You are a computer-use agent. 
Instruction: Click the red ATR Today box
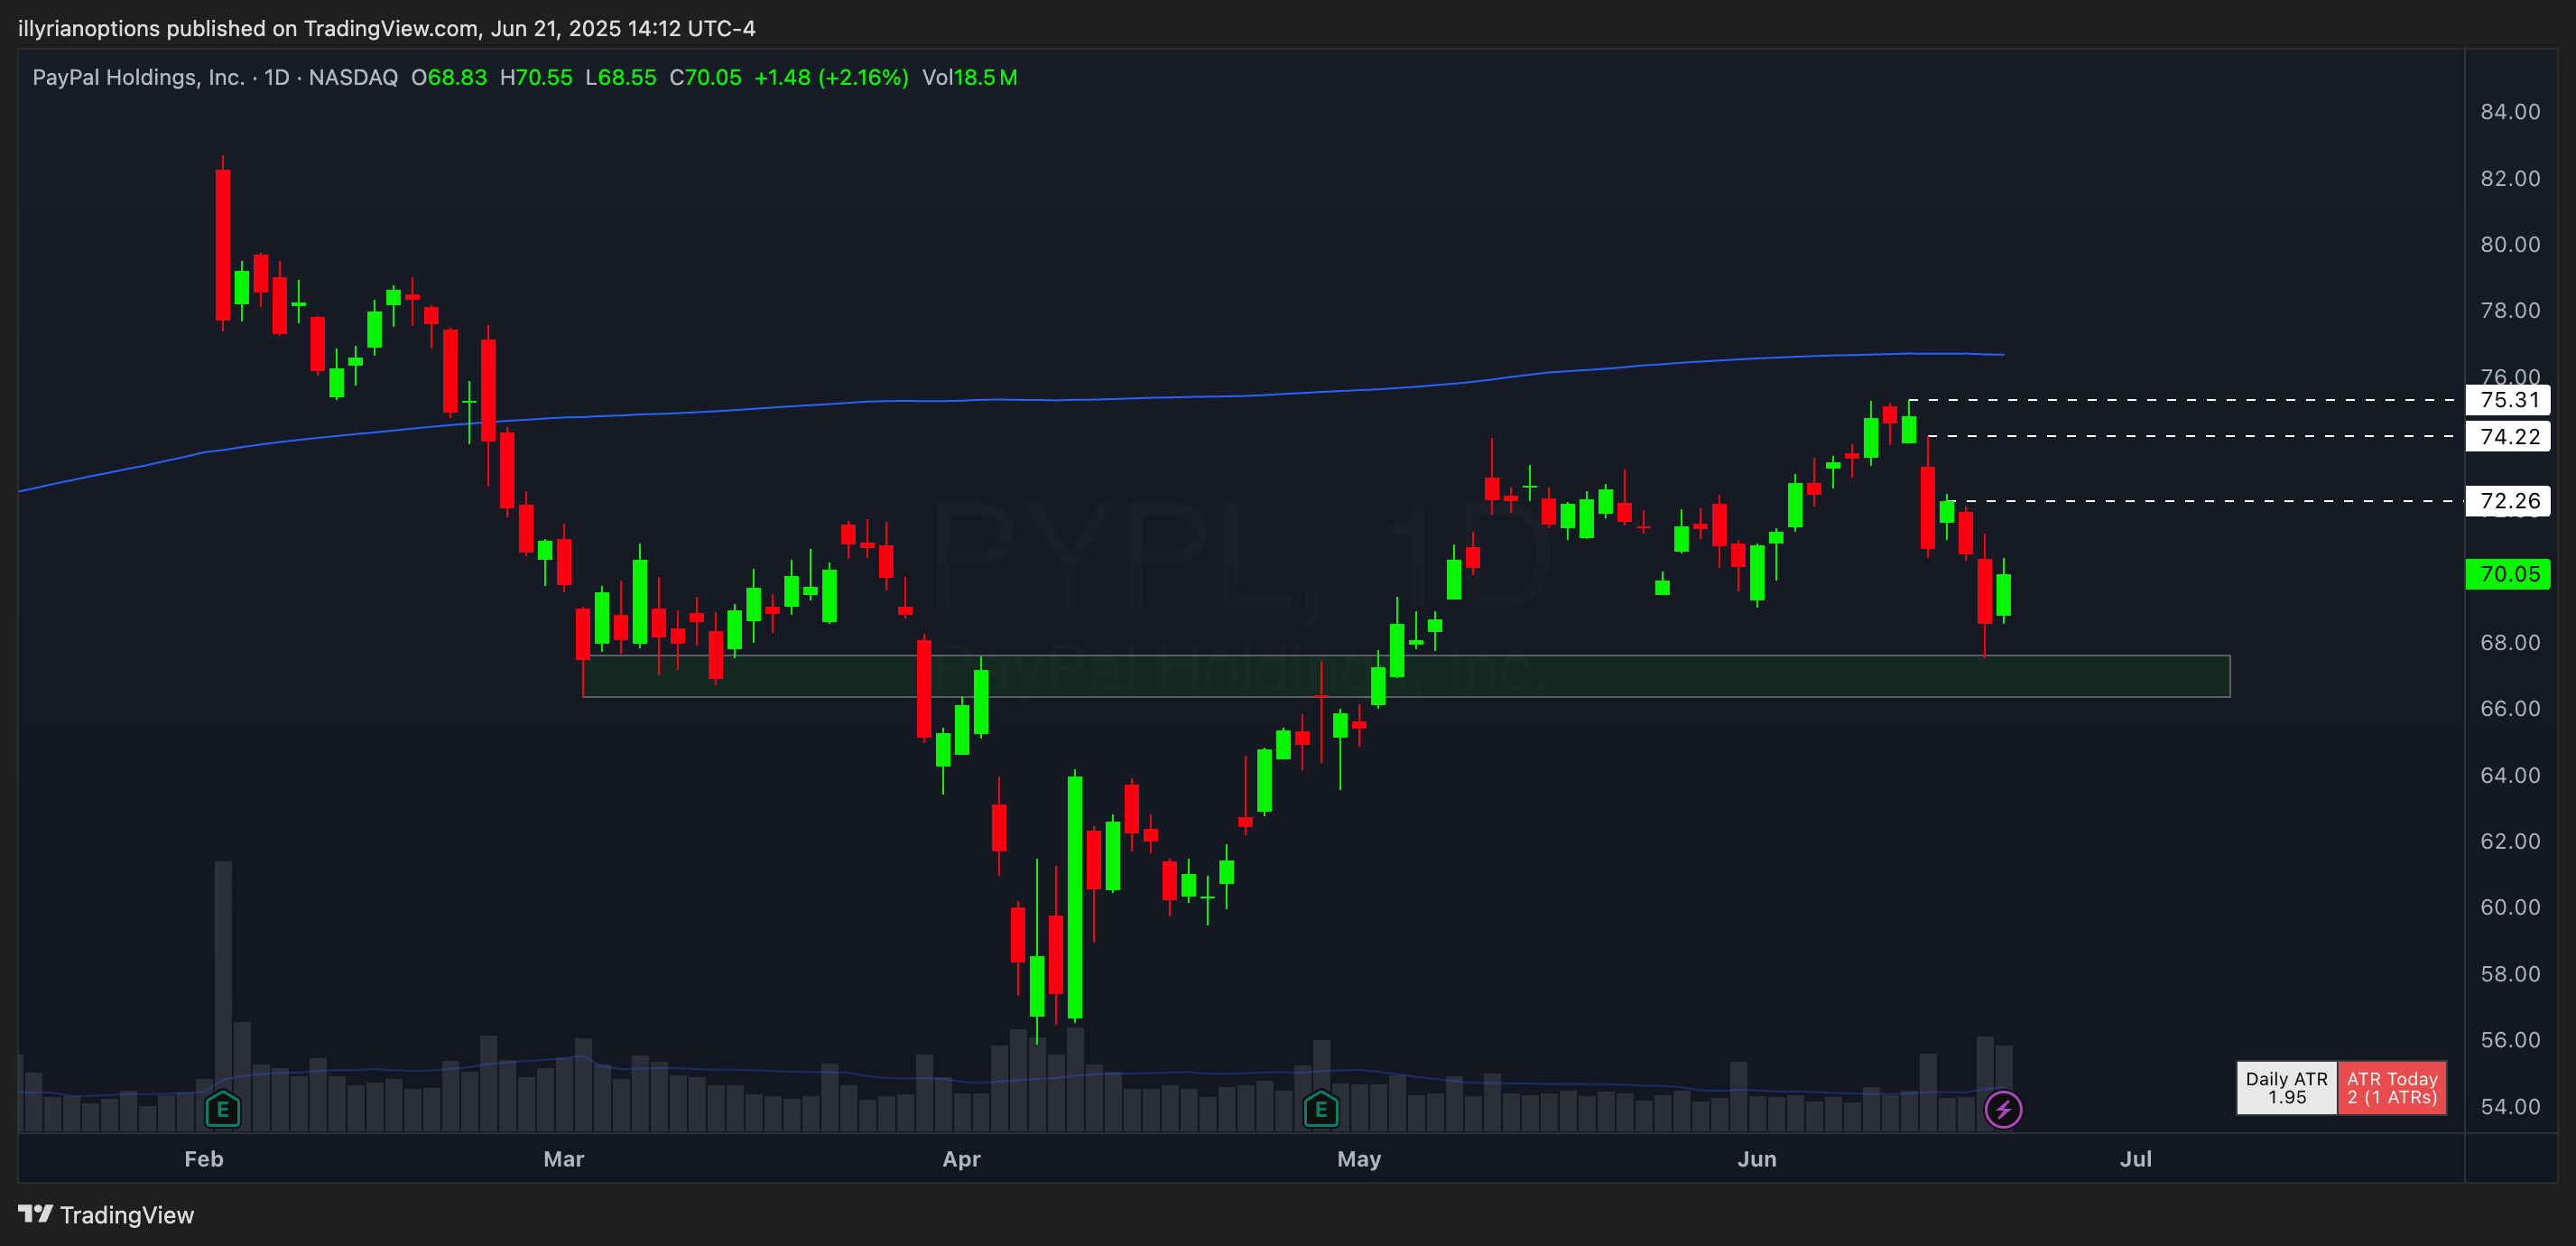tap(2391, 1088)
